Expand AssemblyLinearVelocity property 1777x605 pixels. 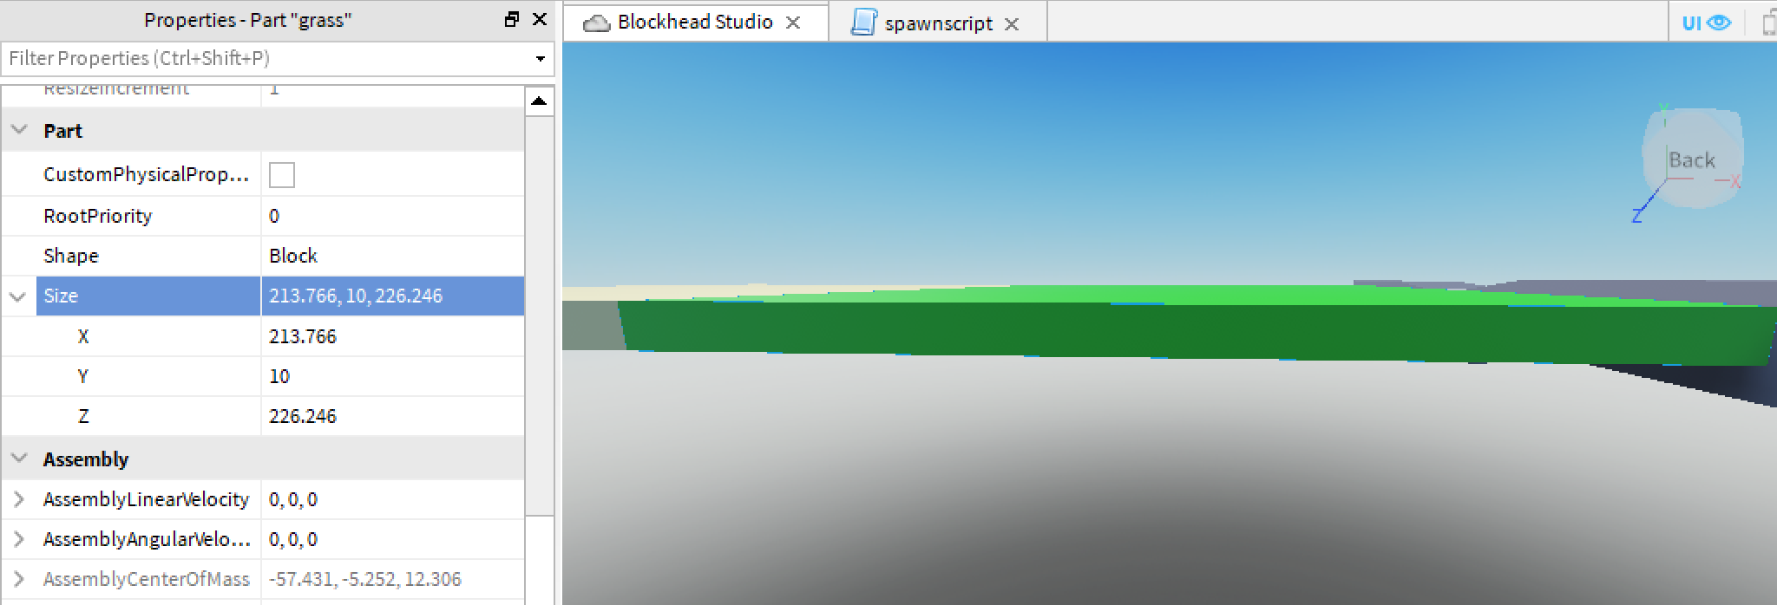tap(18, 499)
